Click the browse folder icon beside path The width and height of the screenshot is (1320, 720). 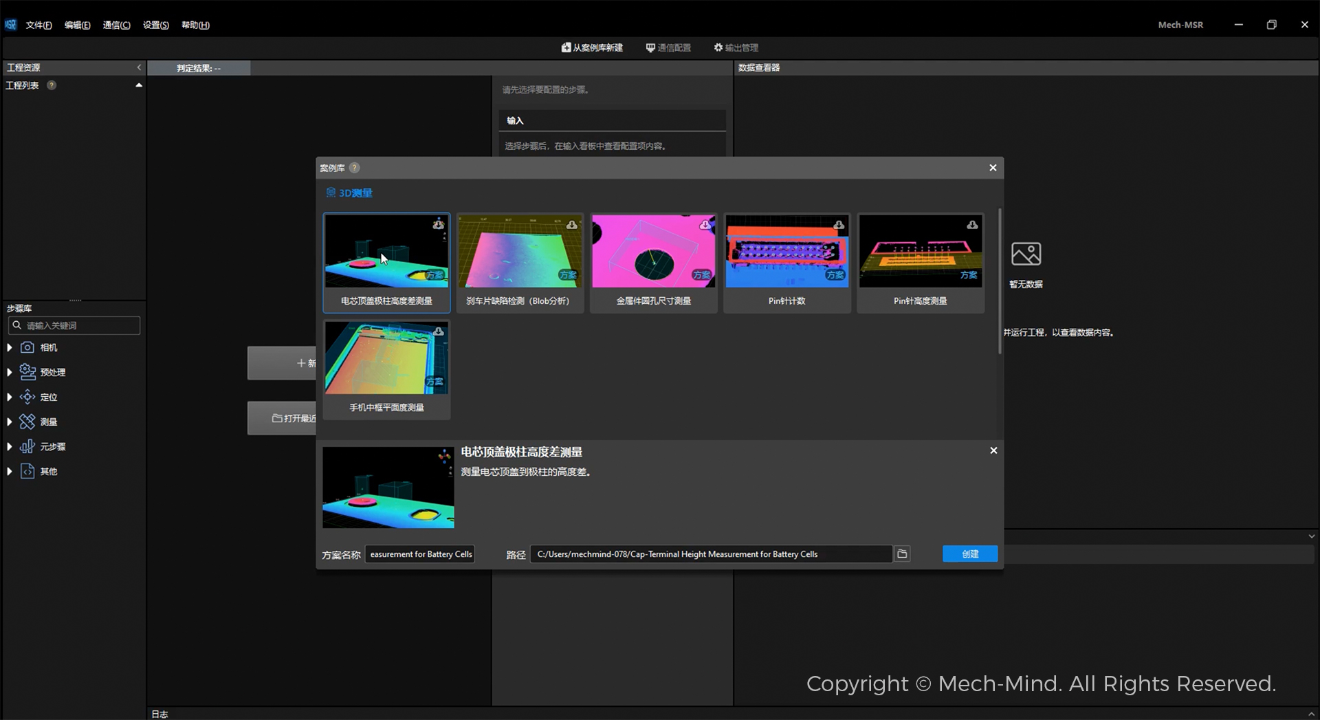click(x=902, y=554)
